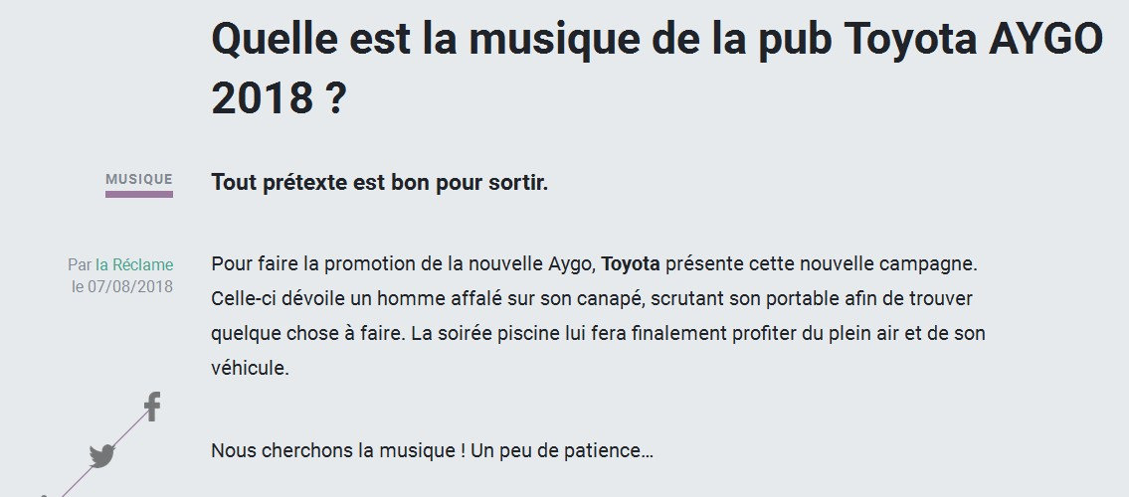Viewport: 1129px width, 497px height.
Task: Click the diagonal line between Facebook and Twitter icons
Action: [x=126, y=431]
